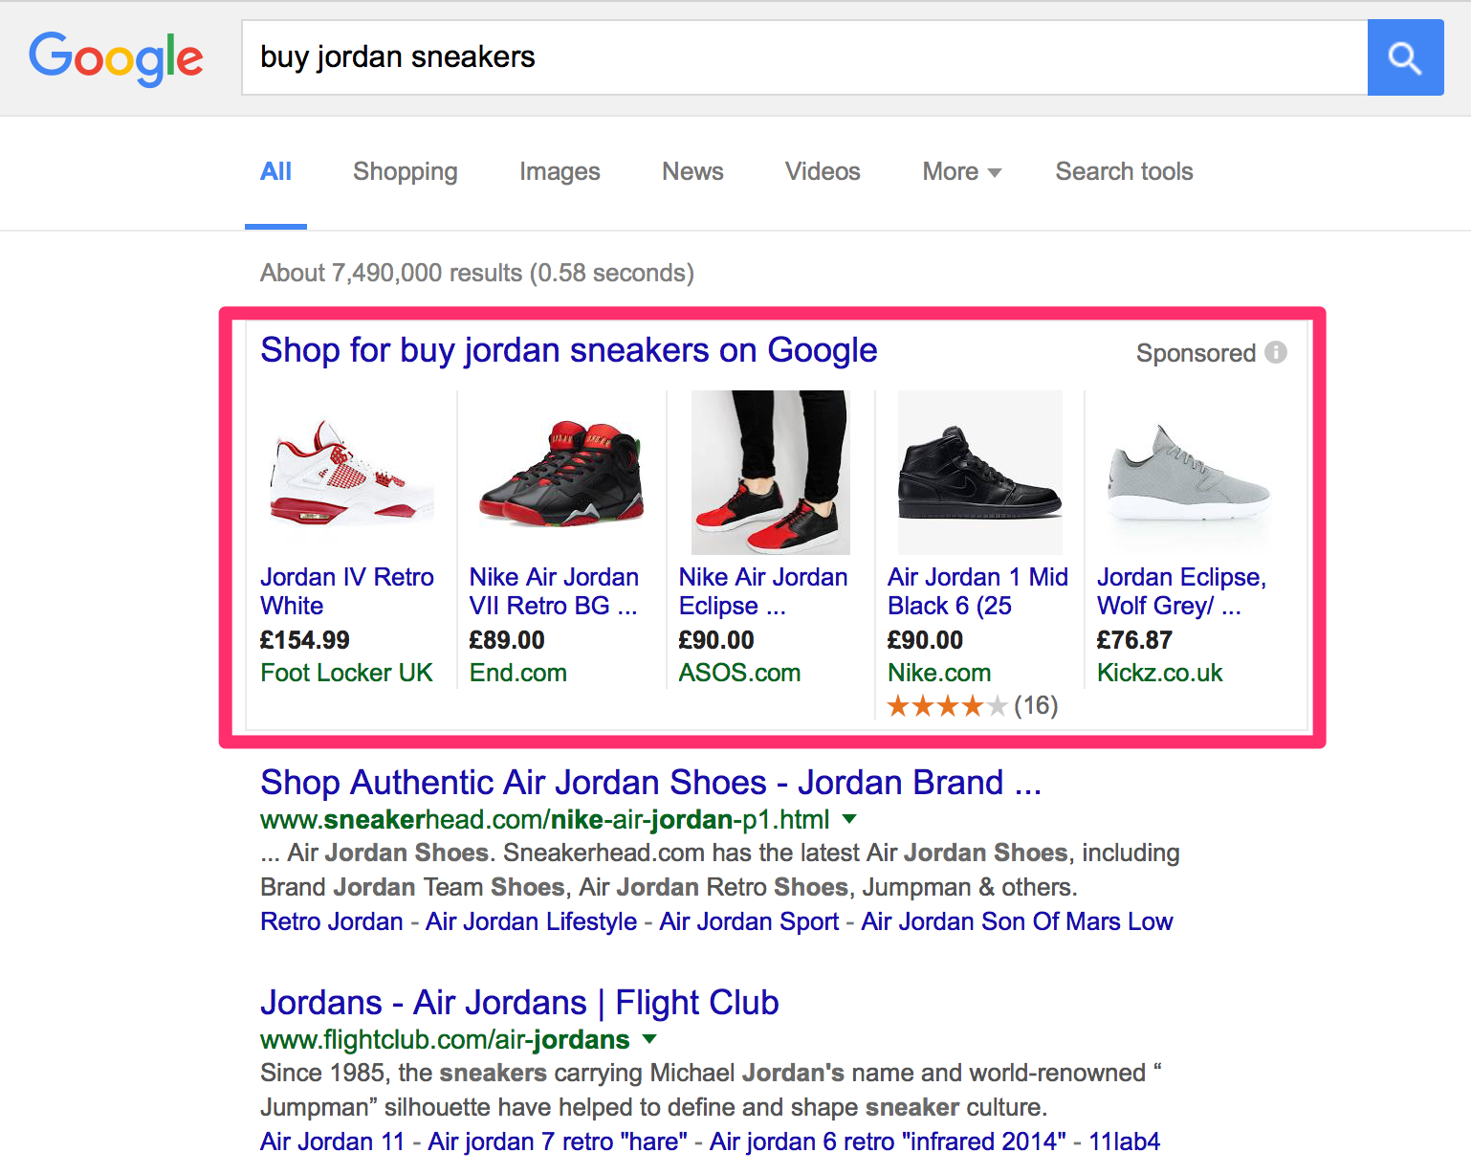The height and width of the screenshot is (1175, 1471).
Task: Open Nike Air Jordan VII Retro BG link
Action: (x=554, y=591)
